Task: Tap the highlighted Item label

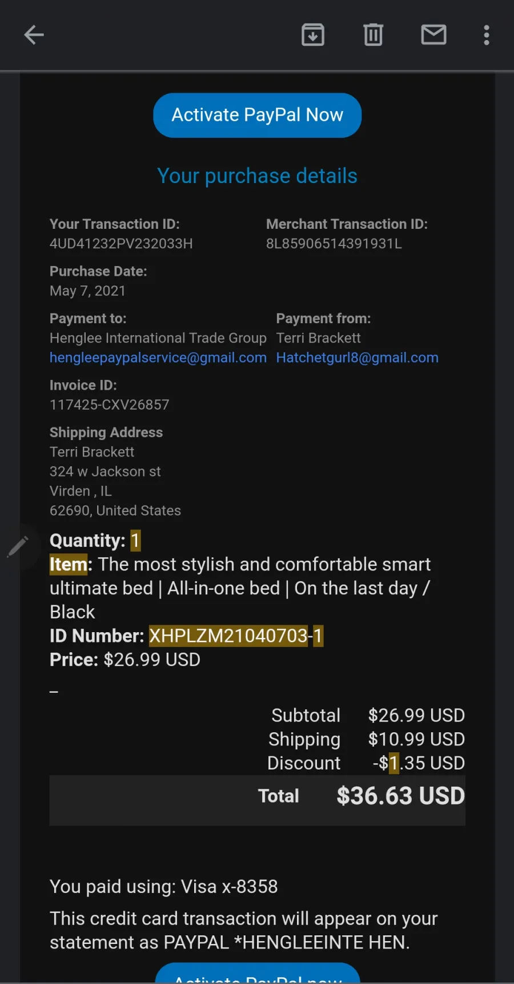Action: [x=69, y=565]
